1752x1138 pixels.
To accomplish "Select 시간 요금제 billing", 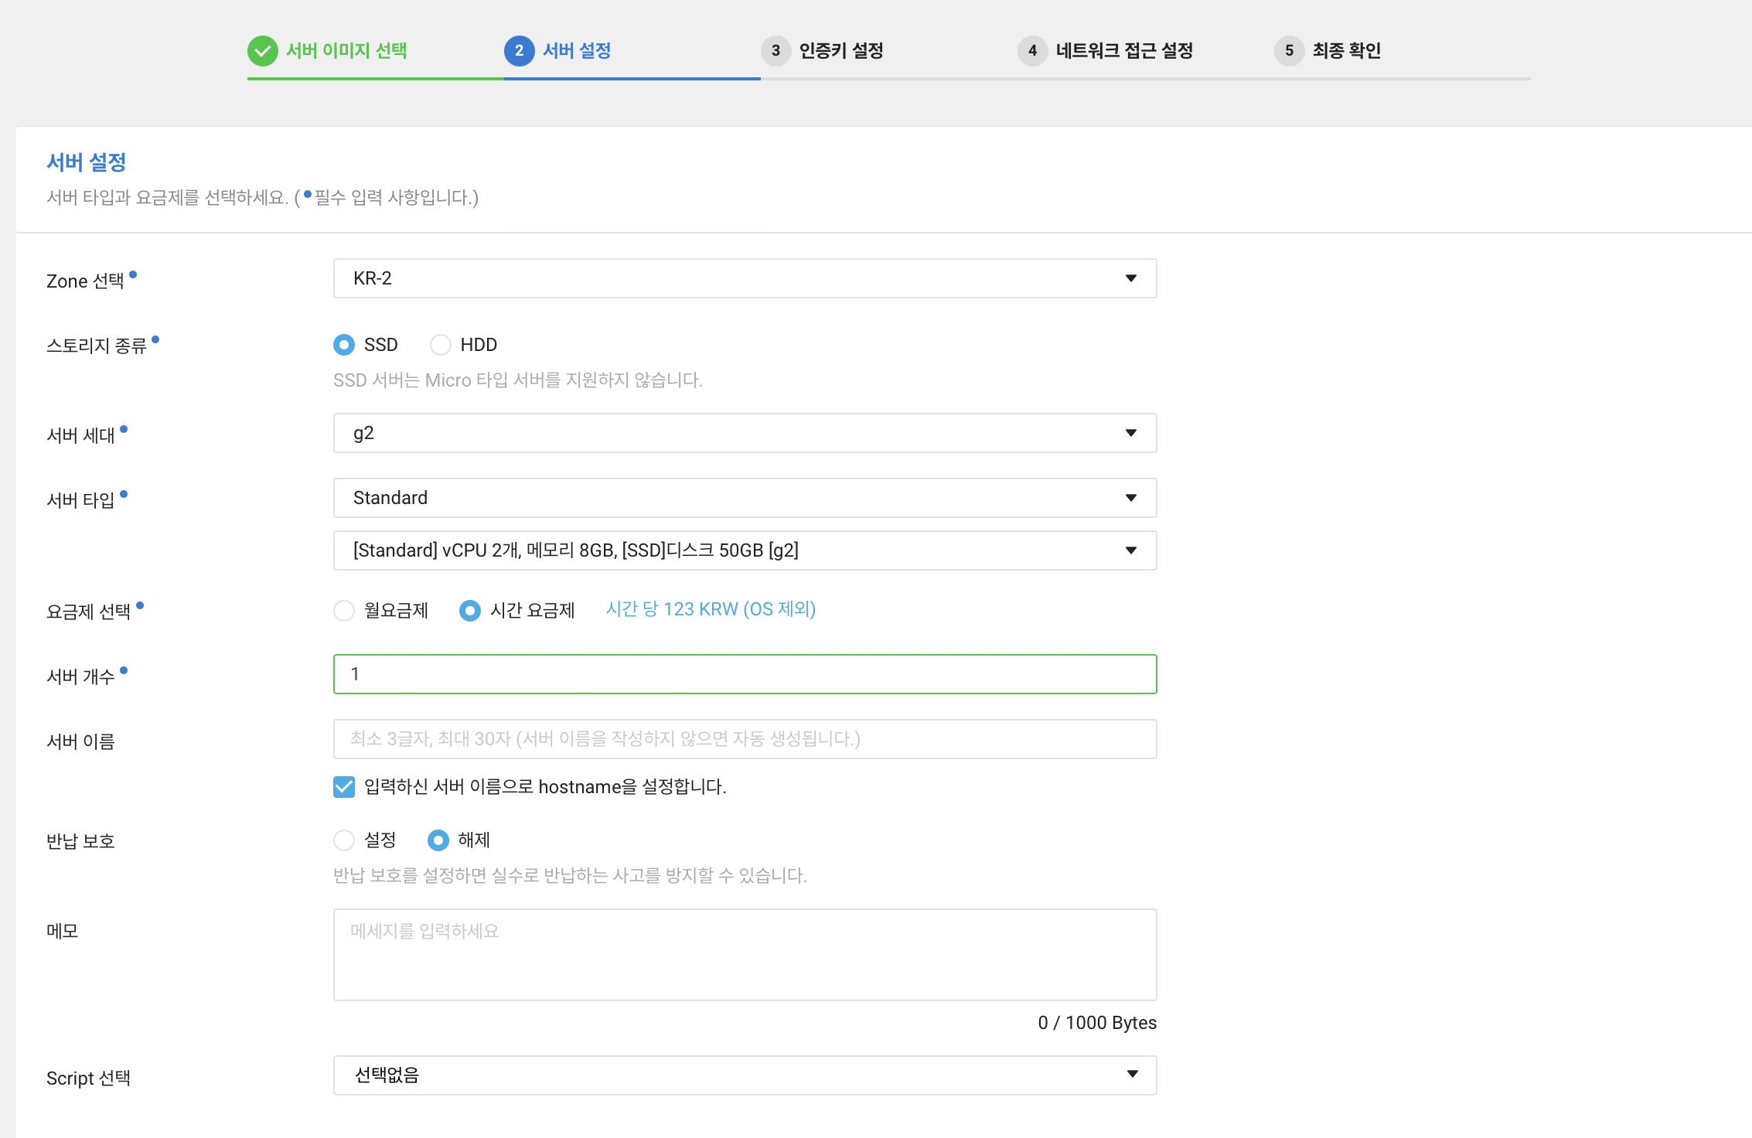I will pyautogui.click(x=469, y=611).
